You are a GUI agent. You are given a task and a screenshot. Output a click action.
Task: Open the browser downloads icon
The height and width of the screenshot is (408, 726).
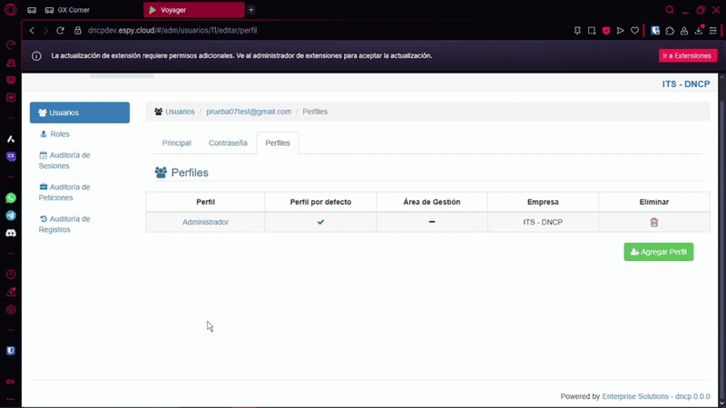tap(699, 30)
